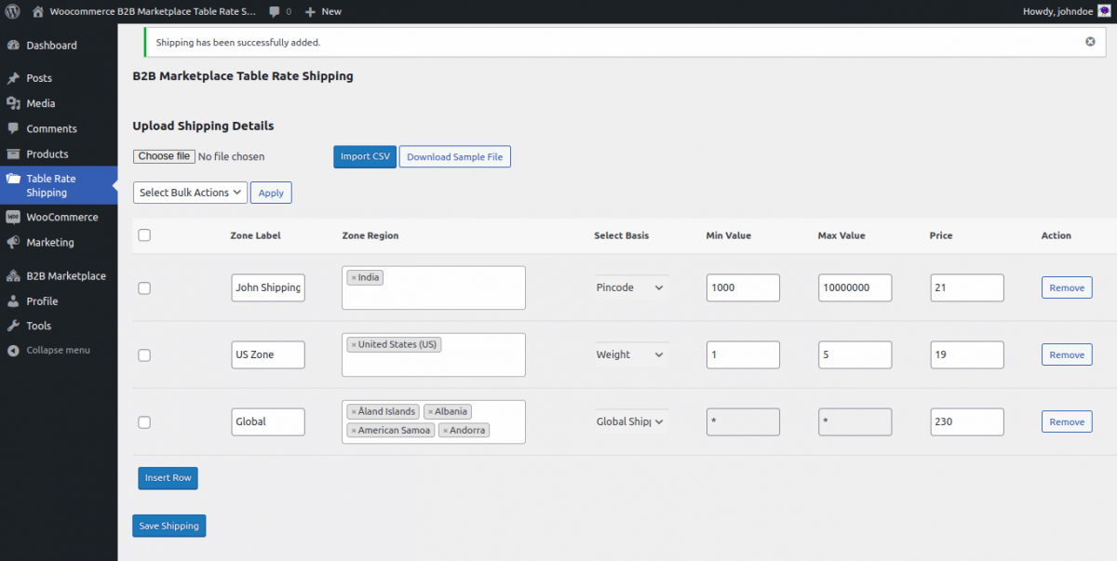Click the US Zone price input field

point(966,355)
